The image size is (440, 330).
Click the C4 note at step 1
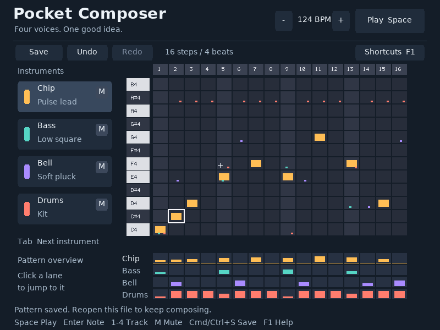click(x=160, y=229)
